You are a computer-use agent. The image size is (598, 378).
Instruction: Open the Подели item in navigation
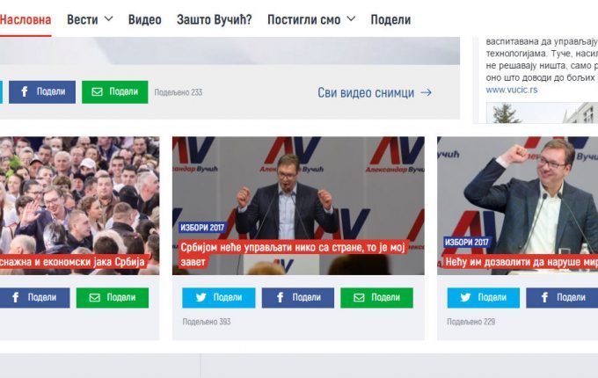pyautogui.click(x=390, y=20)
